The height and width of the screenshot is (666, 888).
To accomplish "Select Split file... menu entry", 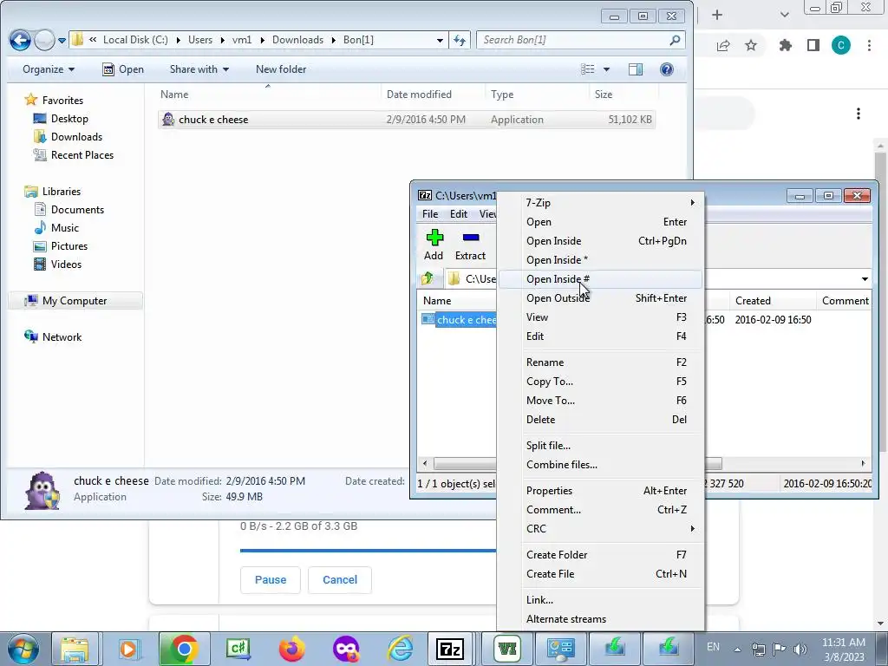I will (x=600, y=446).
